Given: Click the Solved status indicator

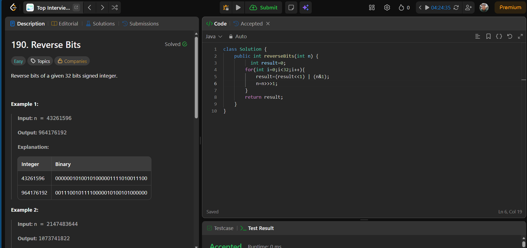Looking at the screenshot, I should [176, 44].
